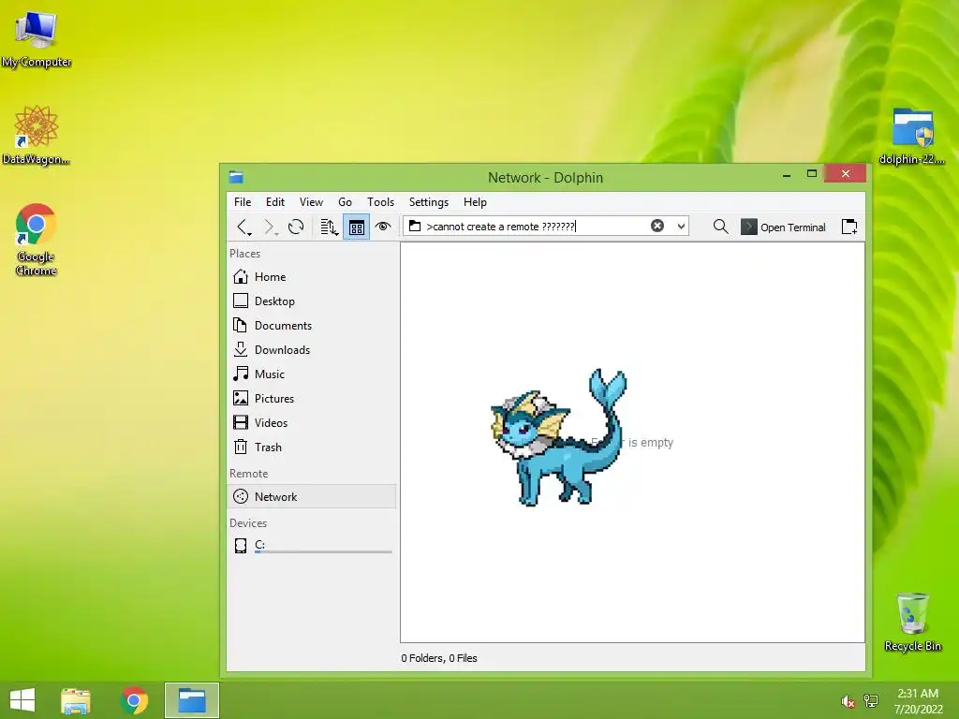Open the C: drive device
The width and height of the screenshot is (959, 719).
312,546
